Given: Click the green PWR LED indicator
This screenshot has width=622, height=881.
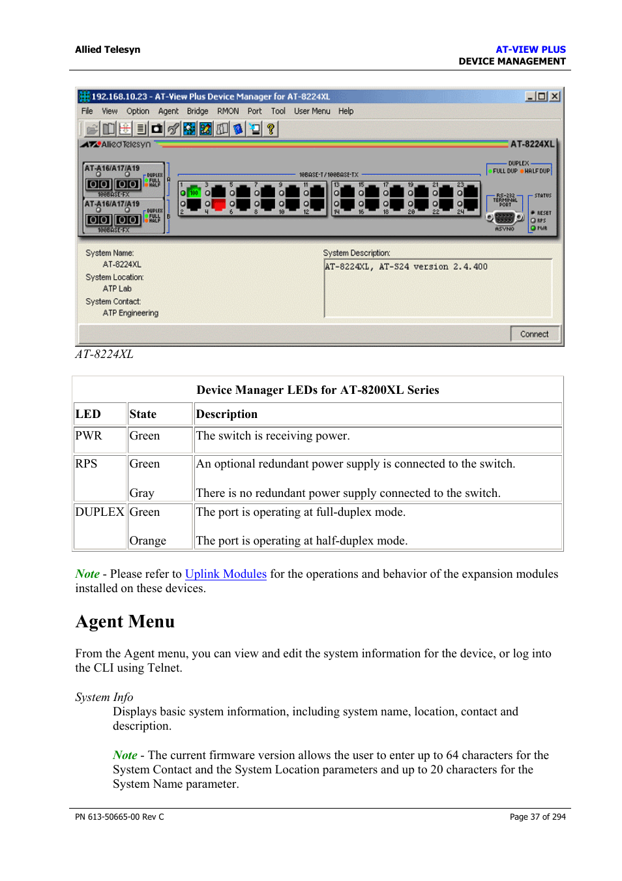Looking at the screenshot, I should (533, 228).
